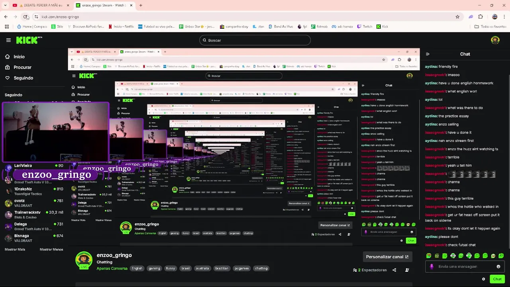Viewport: 510px width, 287px height.
Task: Open the Kick hamburger sidebar menu
Action: [x=8, y=40]
